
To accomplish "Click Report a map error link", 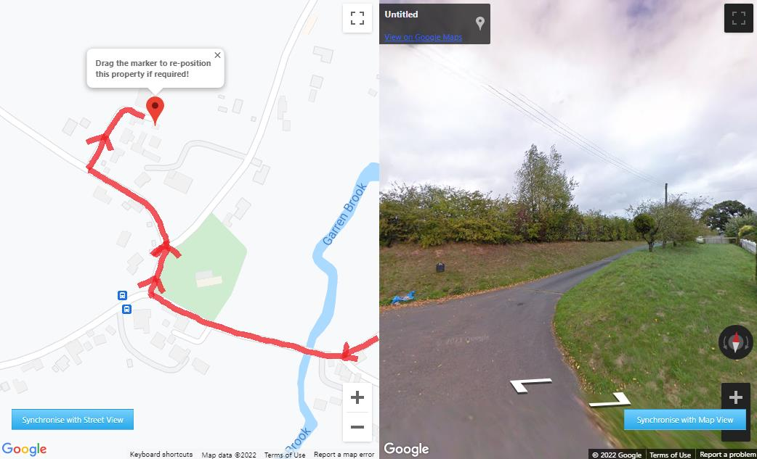I will pyautogui.click(x=344, y=454).
